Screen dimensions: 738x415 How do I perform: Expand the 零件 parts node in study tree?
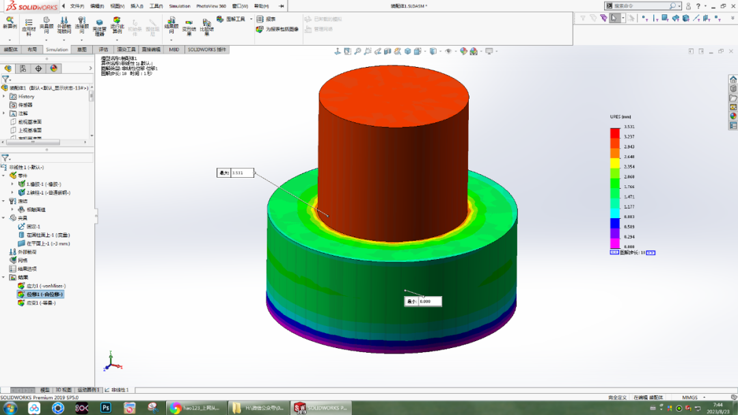(3, 175)
